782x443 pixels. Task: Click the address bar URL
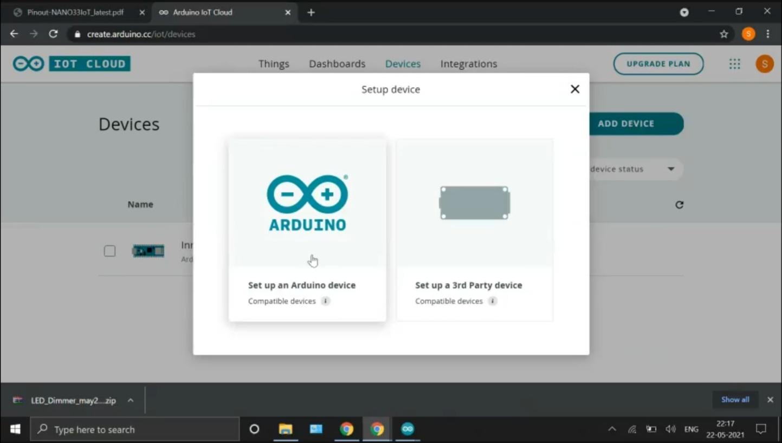click(x=141, y=34)
